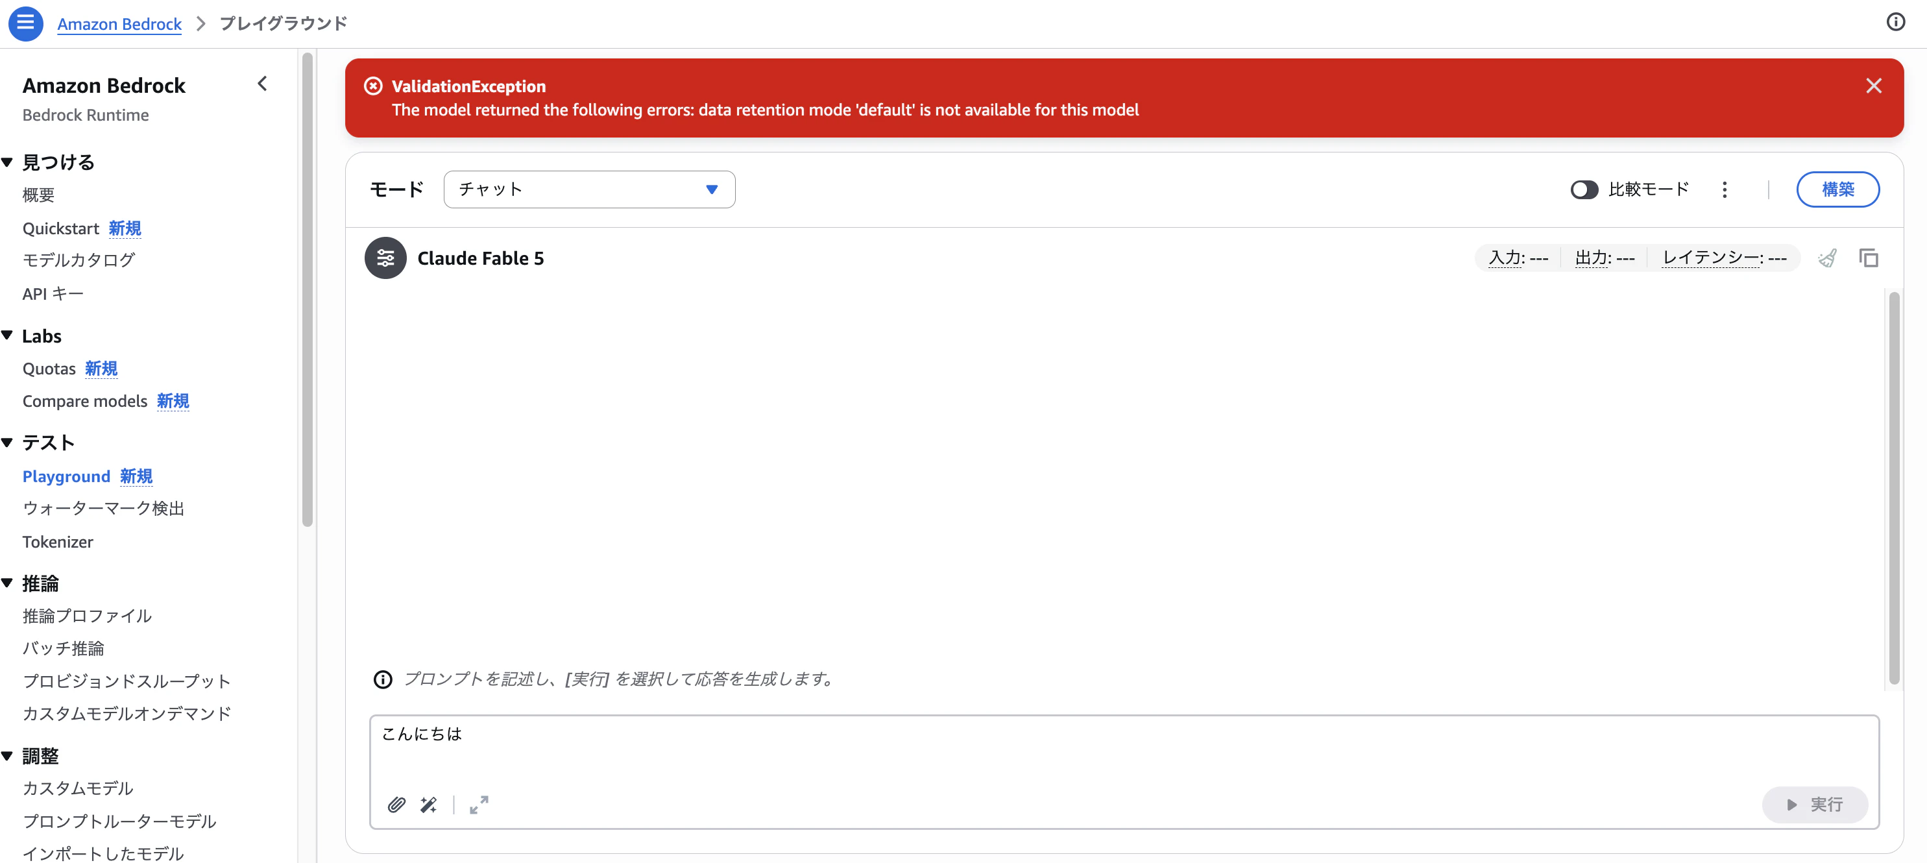Click the 出力 token metric

point(1605,258)
